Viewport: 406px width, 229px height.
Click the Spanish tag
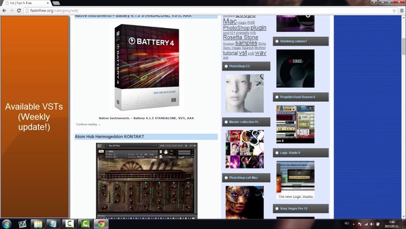pyautogui.click(x=248, y=48)
